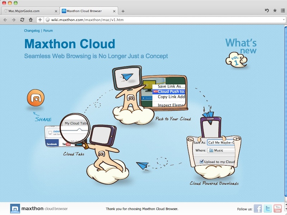Viewport: 287px width, 215px height.
Task: Click the star favorites icon
Action: pyautogui.click(x=275, y=11)
